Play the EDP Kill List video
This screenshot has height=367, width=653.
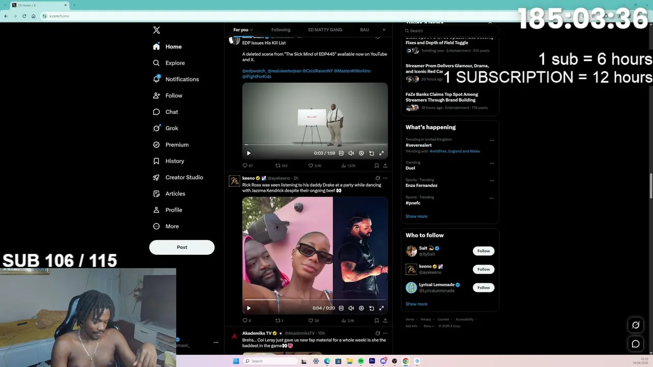tap(248, 153)
